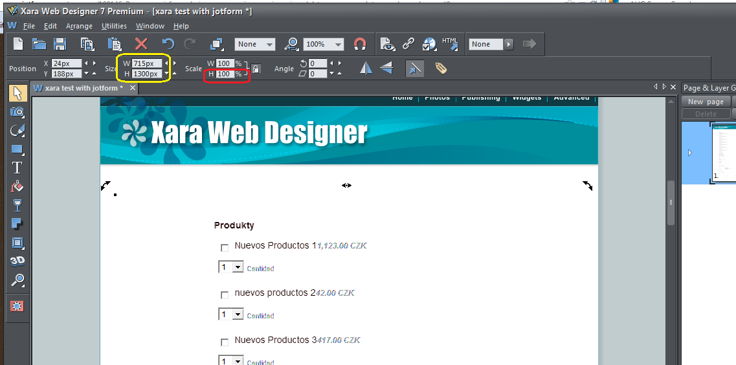Select the Shadow tool

coord(17,225)
